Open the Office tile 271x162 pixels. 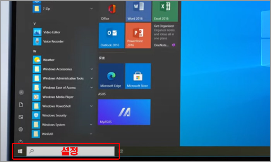point(111,10)
